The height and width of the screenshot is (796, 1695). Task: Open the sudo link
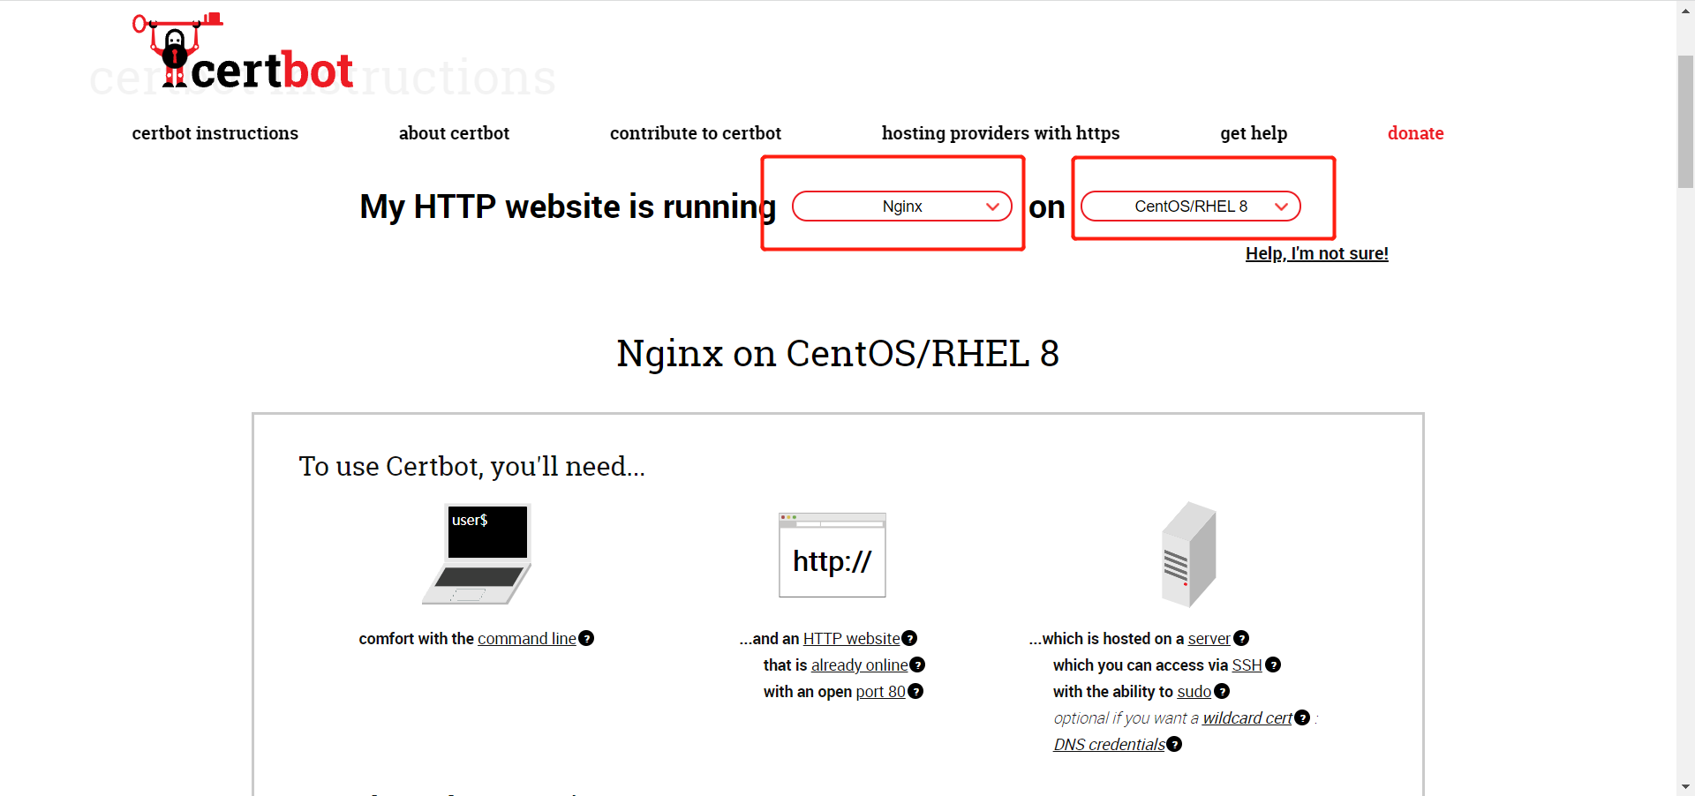pos(1194,692)
